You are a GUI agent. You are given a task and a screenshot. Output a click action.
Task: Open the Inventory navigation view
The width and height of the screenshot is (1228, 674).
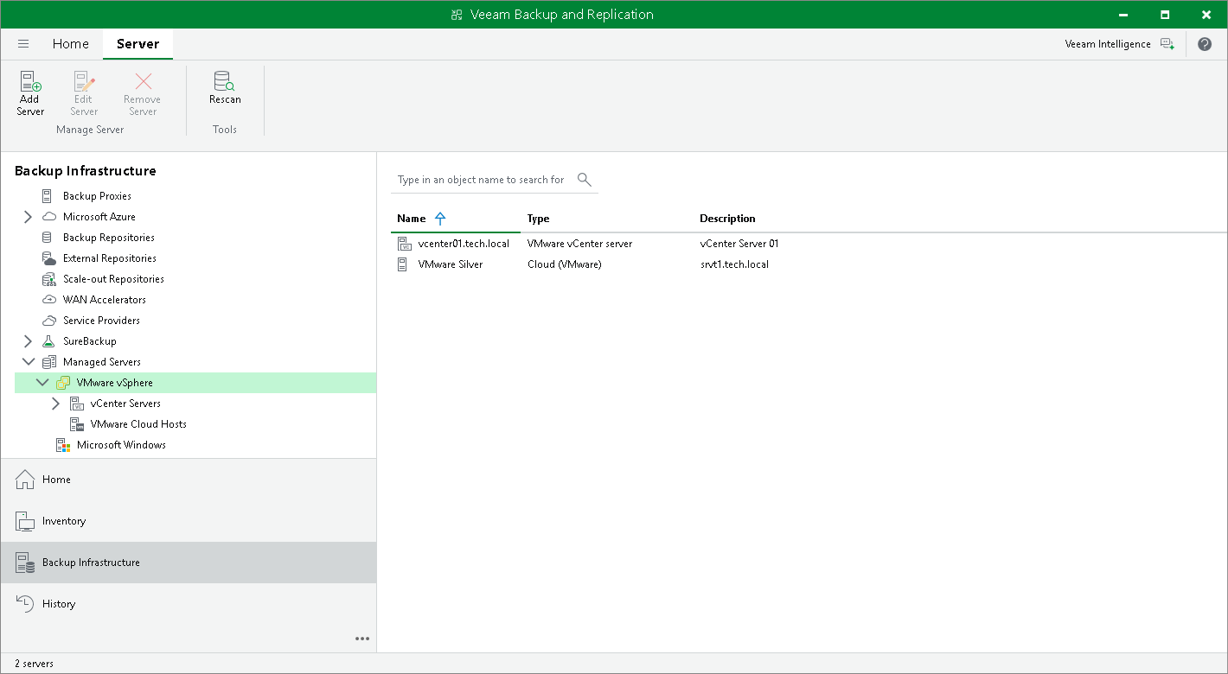pos(64,521)
